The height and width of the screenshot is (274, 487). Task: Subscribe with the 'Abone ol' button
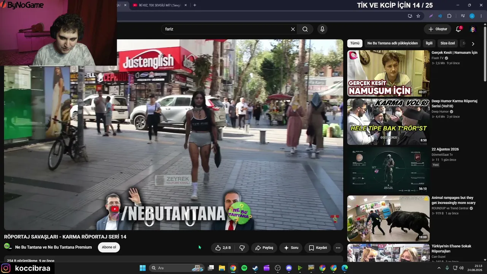[109, 247]
